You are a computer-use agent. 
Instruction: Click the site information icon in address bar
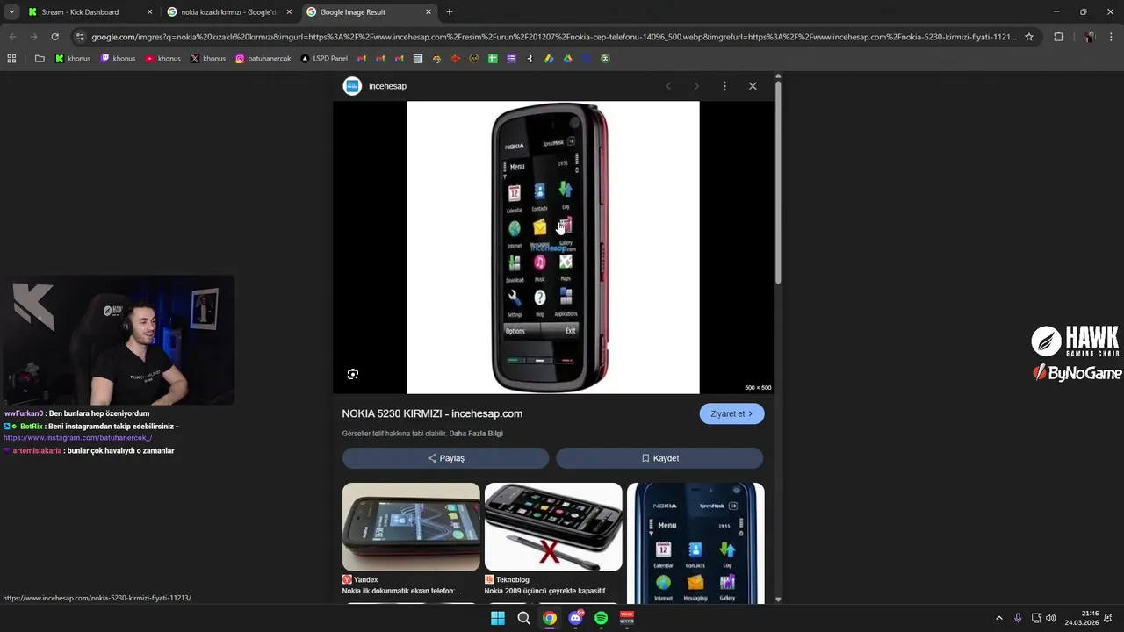click(x=80, y=37)
